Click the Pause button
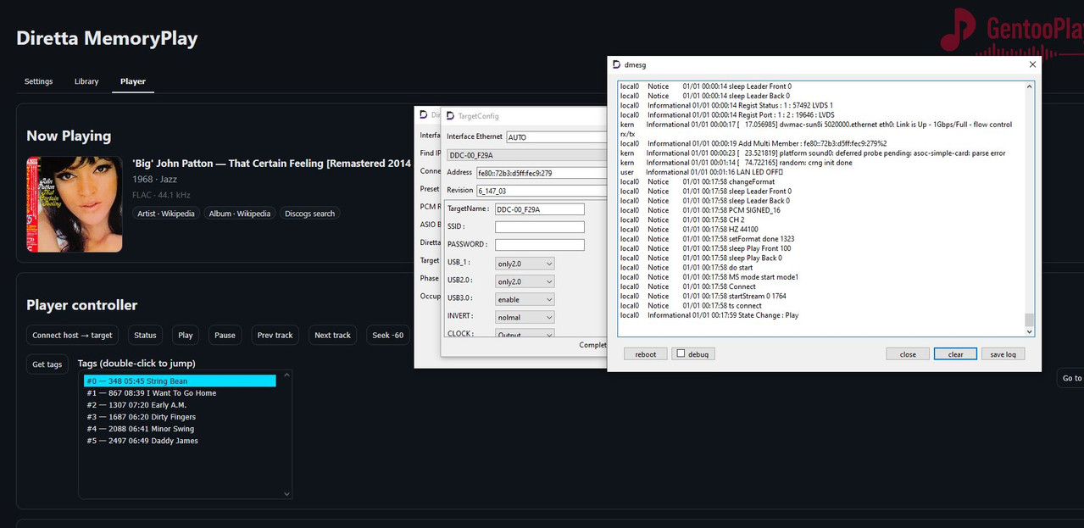Image resolution: width=1084 pixels, height=528 pixels. [225, 335]
